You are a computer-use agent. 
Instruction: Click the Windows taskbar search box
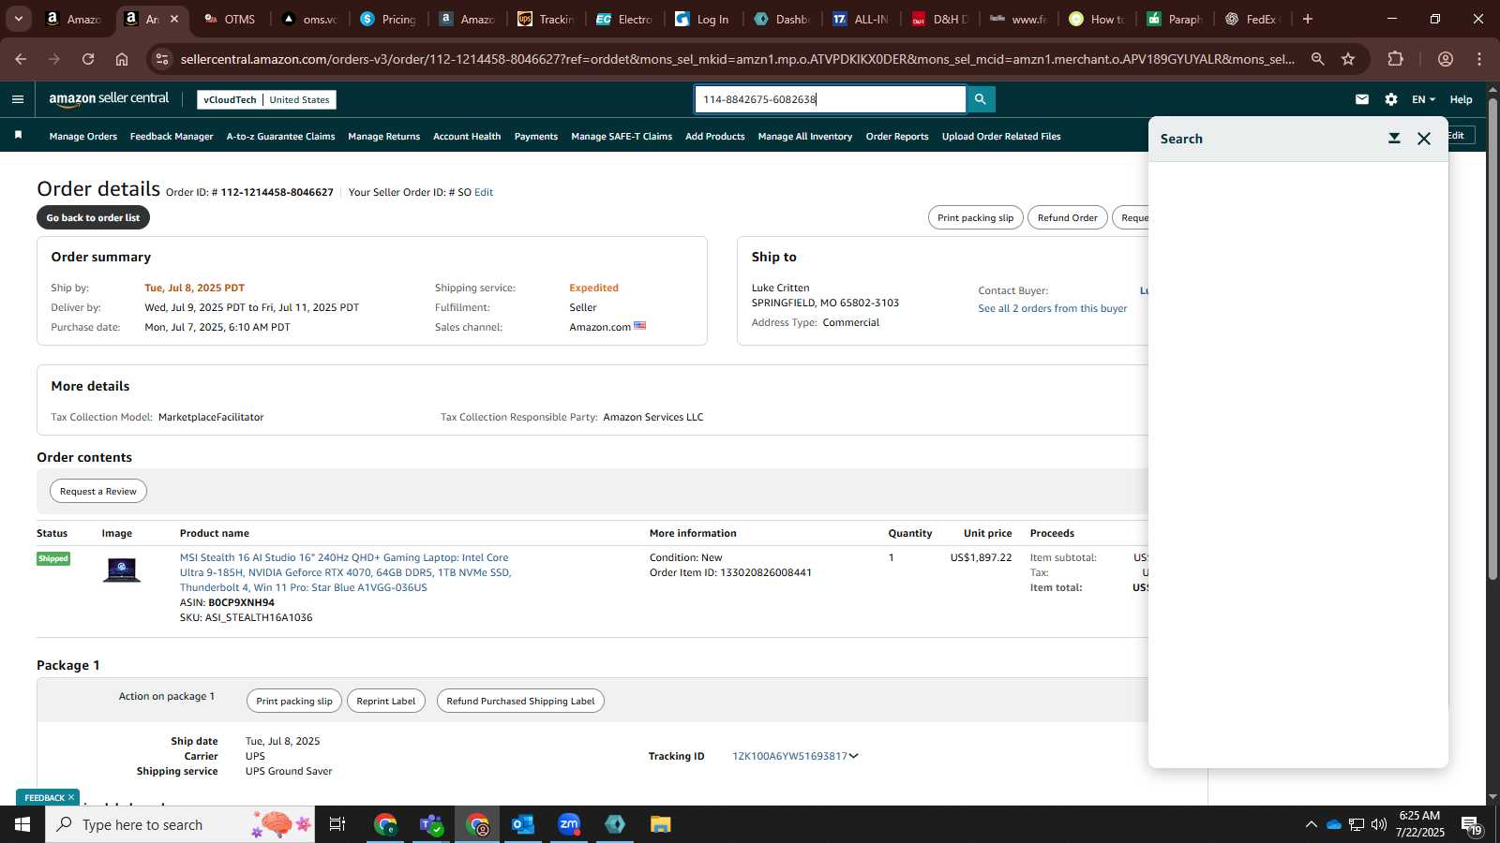pyautogui.click(x=180, y=824)
